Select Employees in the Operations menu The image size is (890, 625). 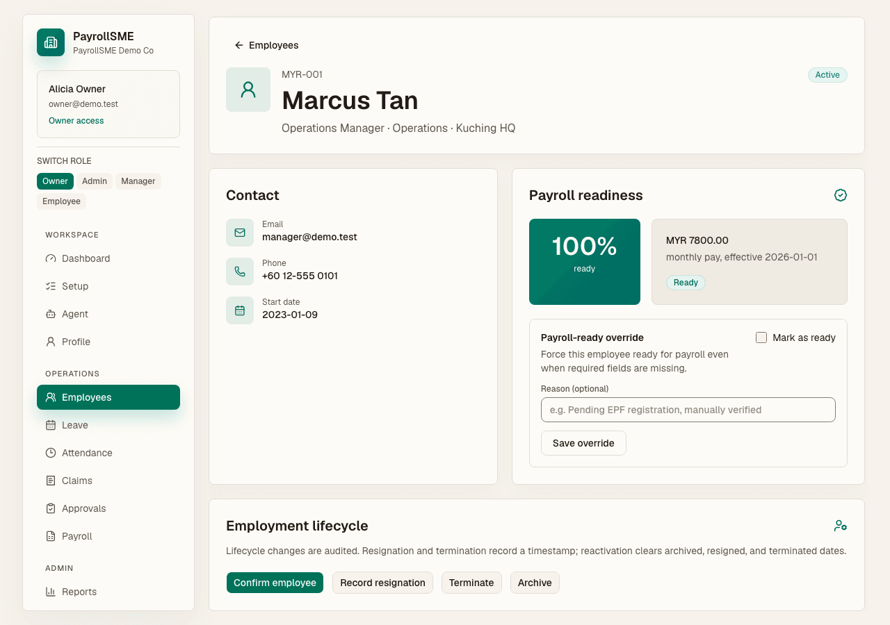click(x=108, y=397)
